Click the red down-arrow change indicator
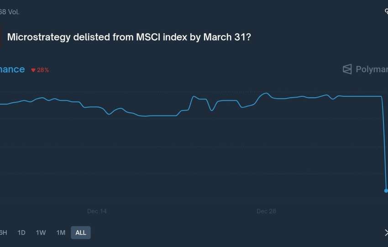This screenshot has height=247, width=388. (x=33, y=70)
